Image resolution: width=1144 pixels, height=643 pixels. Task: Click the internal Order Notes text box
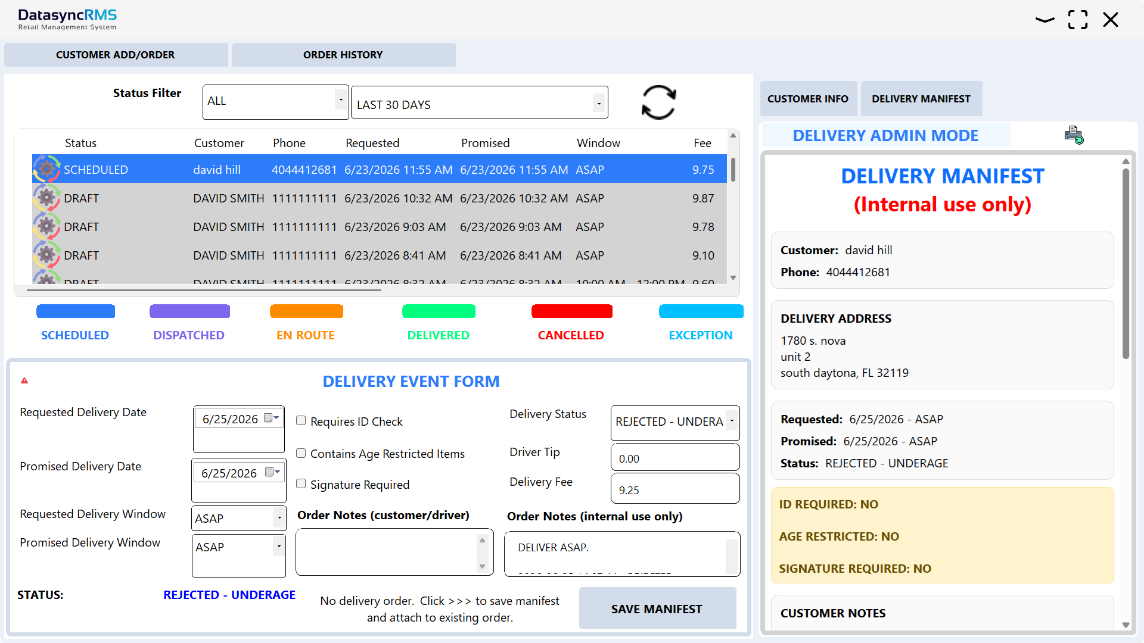[622, 554]
